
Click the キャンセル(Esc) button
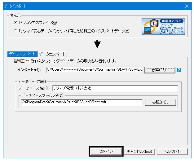coord(139,151)
